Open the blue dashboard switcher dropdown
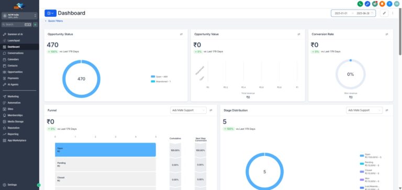Screen dimensions: 402x190 click(50, 13)
